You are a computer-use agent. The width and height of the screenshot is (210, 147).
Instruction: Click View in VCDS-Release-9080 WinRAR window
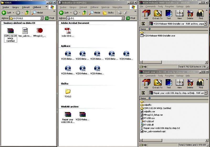point(180,15)
